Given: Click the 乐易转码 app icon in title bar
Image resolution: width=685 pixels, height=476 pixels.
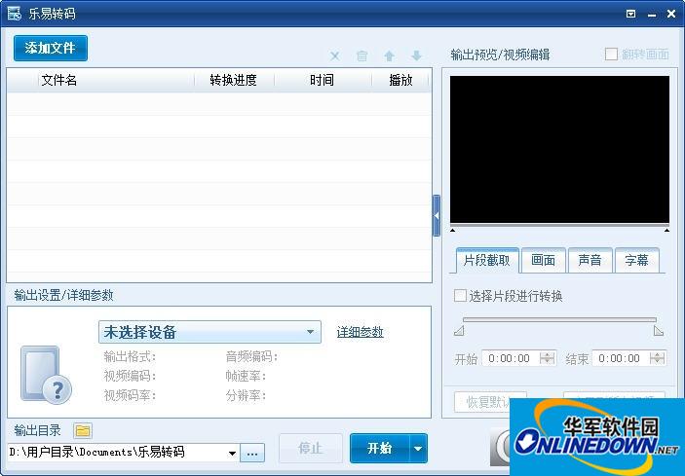Looking at the screenshot, I should coord(14,14).
